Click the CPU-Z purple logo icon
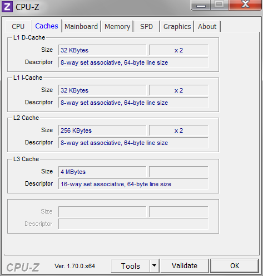This screenshot has height=276, width=263. click(7, 7)
